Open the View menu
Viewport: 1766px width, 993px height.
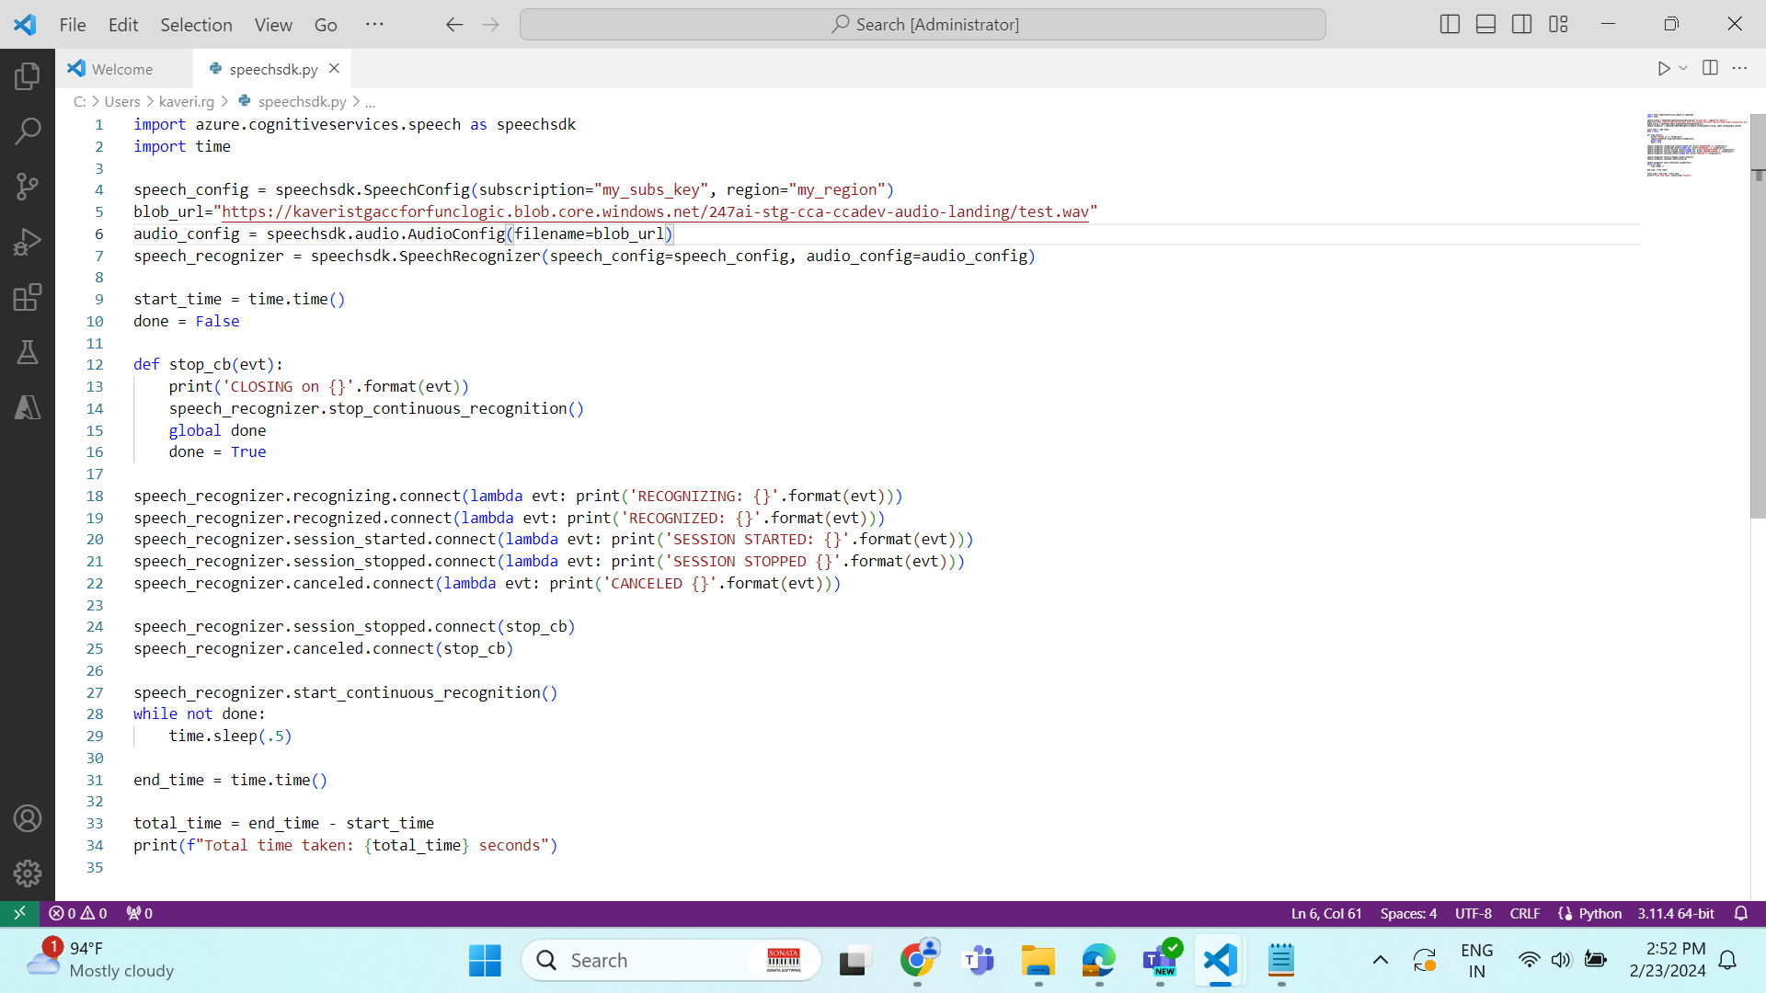(273, 25)
